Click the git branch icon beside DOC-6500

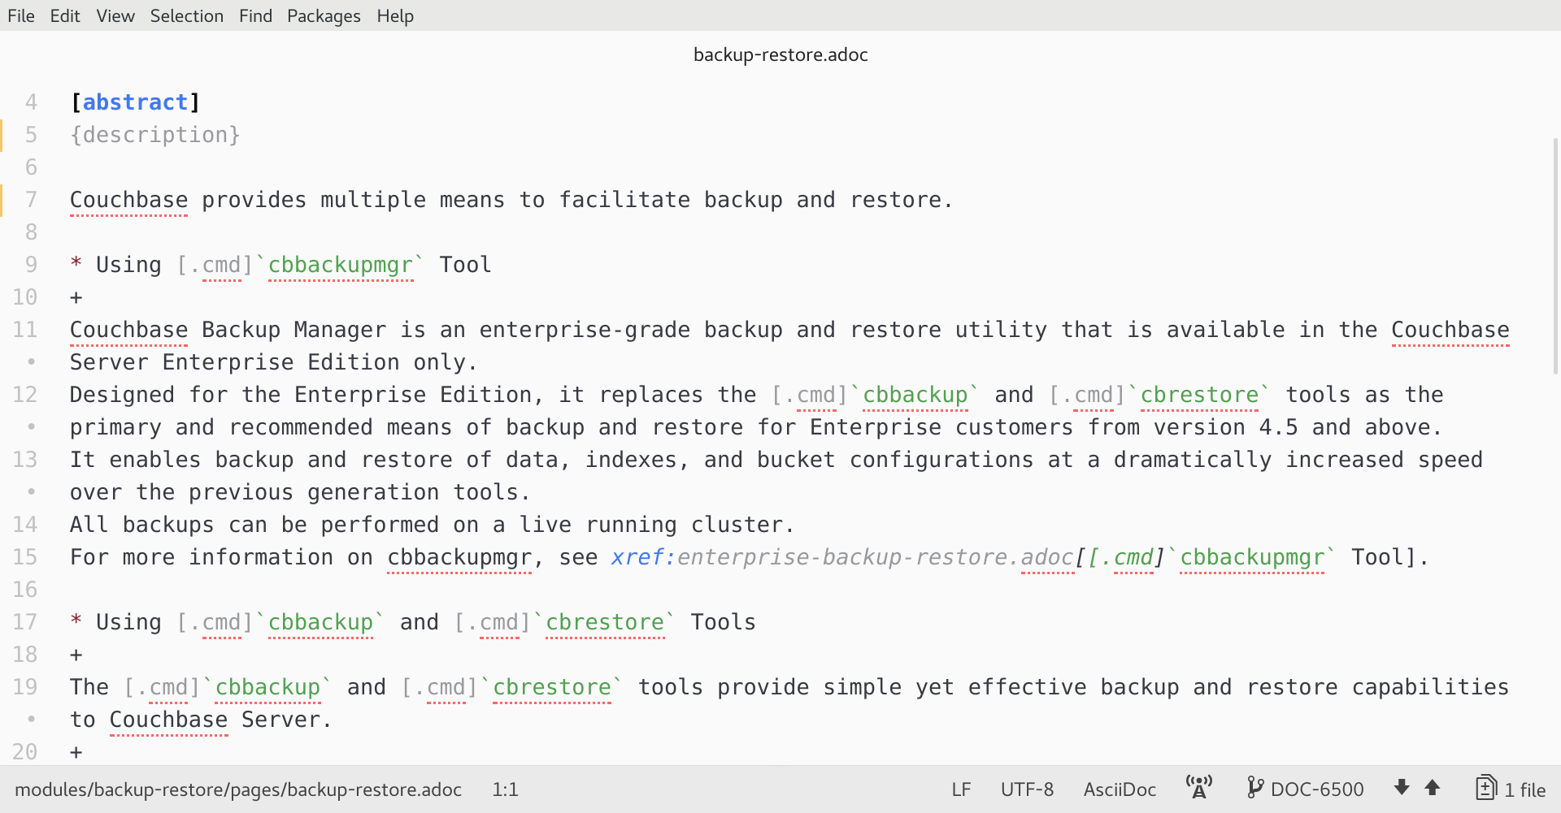pos(1254,788)
